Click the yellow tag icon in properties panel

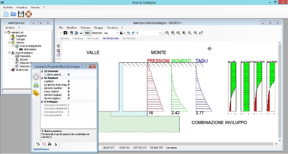pos(37,93)
